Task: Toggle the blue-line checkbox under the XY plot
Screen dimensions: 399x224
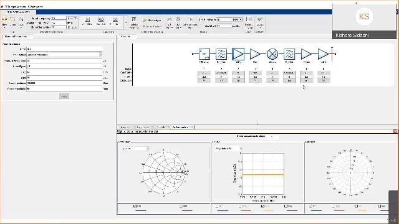Action: 217,206
